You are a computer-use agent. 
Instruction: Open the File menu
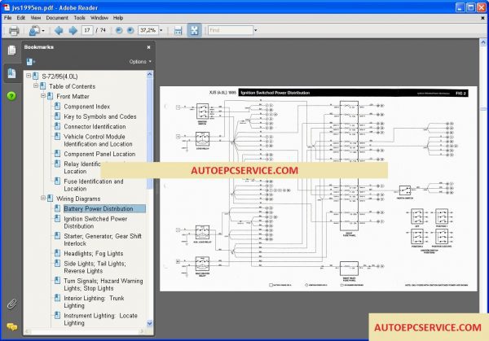coord(8,18)
